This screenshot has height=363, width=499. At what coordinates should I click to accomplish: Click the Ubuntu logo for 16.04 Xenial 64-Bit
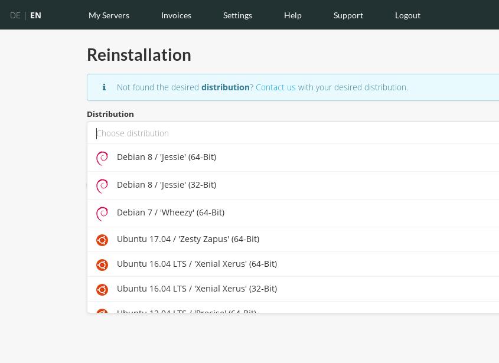click(x=102, y=264)
